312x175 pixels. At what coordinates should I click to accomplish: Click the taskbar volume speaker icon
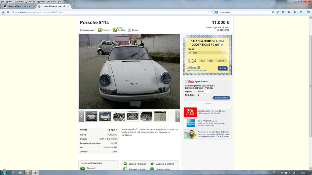(x=290, y=173)
